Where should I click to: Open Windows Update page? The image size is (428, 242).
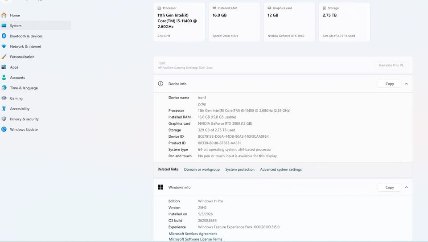36,129
